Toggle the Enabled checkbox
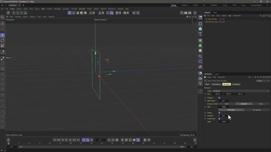Image resolution: width=271 pixels, height=152 pixels. click(x=219, y=98)
